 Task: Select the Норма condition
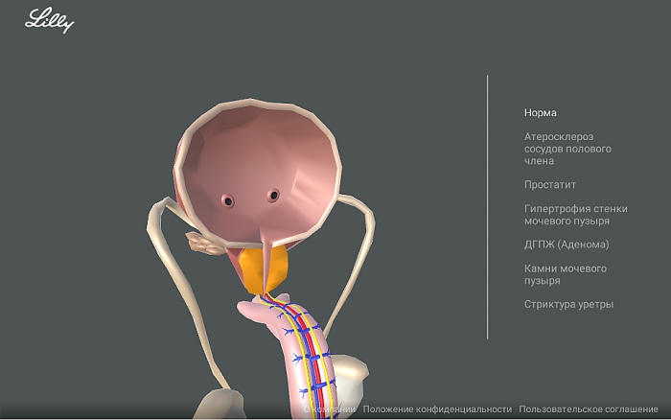coord(540,113)
